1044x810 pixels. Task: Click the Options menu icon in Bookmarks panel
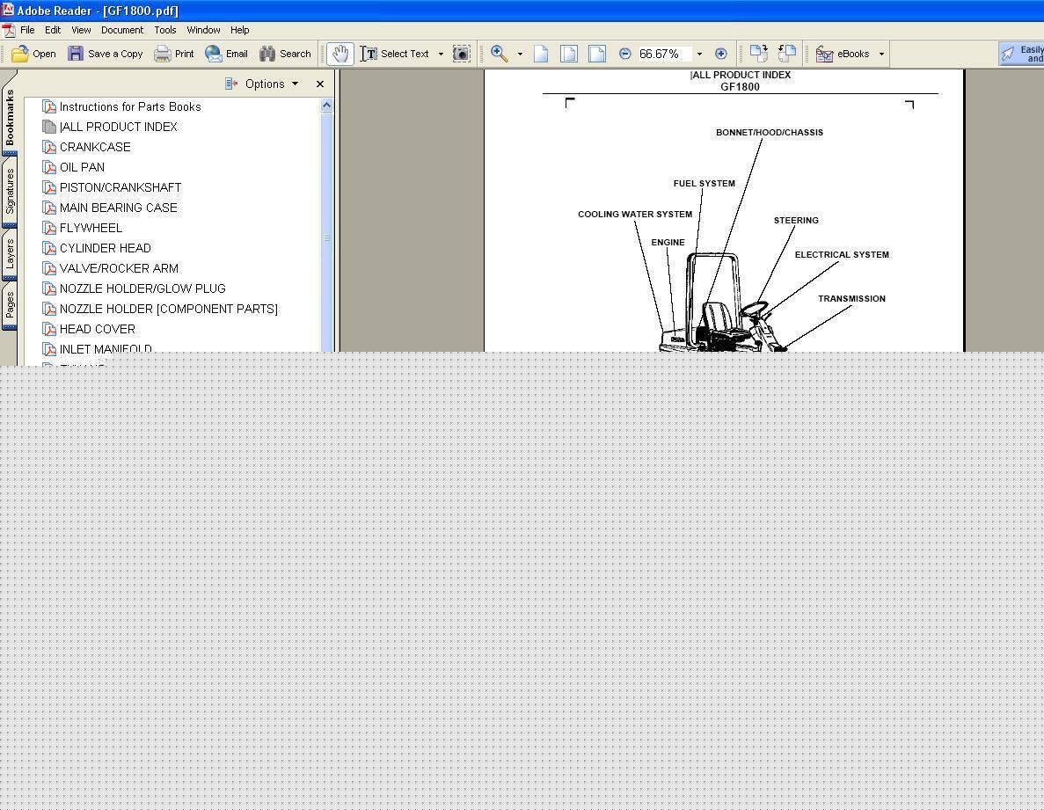click(x=231, y=84)
